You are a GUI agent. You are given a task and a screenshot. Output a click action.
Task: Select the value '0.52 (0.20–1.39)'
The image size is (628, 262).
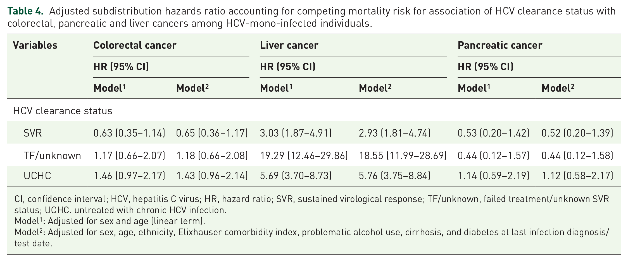[577, 133]
